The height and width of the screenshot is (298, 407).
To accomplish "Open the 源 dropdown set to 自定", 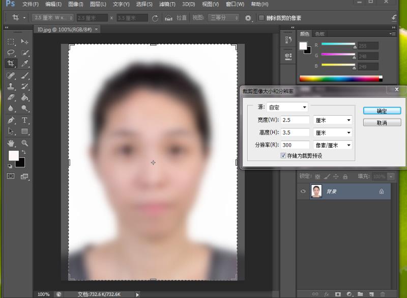I will 287,107.
